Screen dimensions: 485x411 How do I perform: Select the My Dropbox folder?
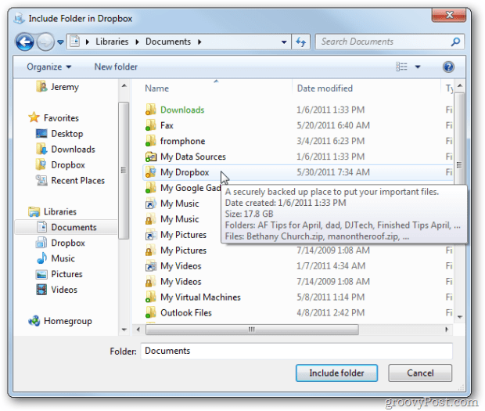[x=297, y=172]
